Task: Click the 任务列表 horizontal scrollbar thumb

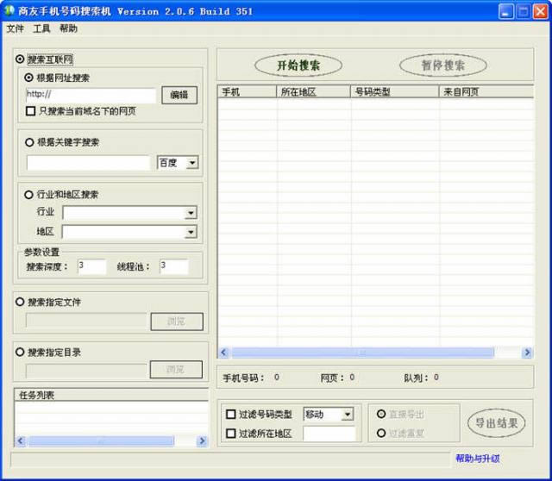Action: click(x=102, y=440)
